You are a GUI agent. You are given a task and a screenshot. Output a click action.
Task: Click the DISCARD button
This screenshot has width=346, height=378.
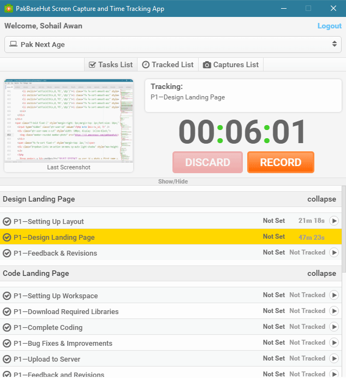207,162
